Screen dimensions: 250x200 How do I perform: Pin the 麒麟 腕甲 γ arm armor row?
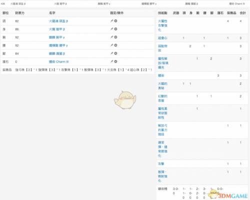(111, 37)
